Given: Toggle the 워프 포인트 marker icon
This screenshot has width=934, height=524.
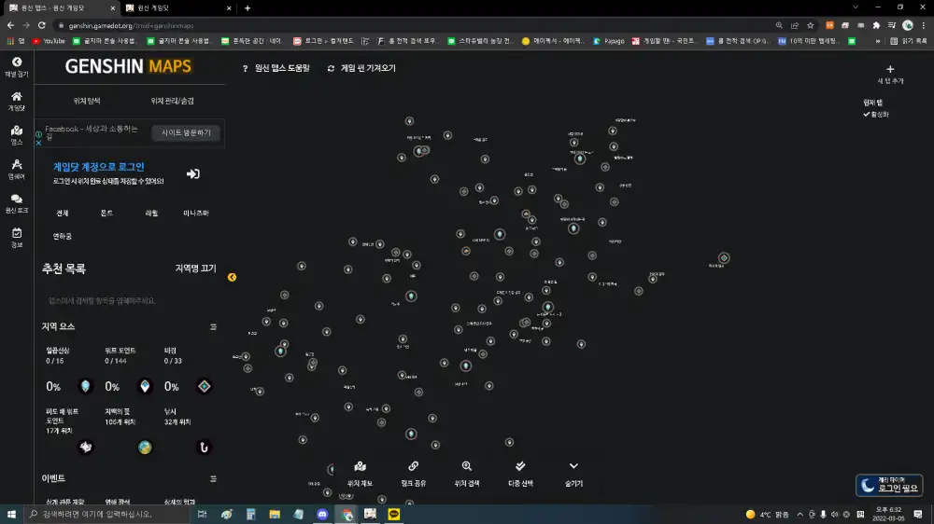Looking at the screenshot, I should [145, 386].
